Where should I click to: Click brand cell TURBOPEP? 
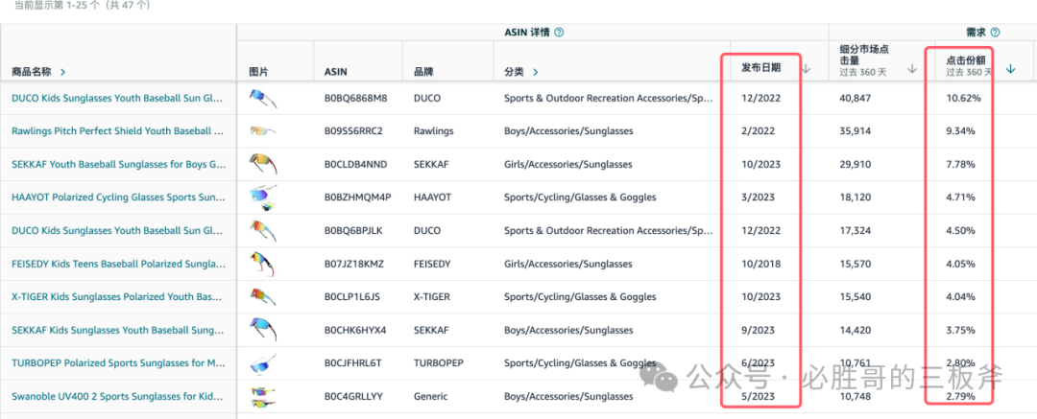point(439,362)
